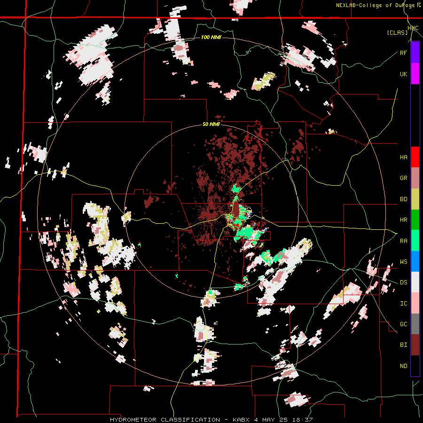Click the GR legend label
This screenshot has height=423, width=423.
coord(403,178)
